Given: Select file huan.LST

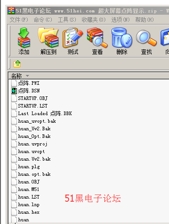Looking at the screenshot, I should click(x=29, y=197).
